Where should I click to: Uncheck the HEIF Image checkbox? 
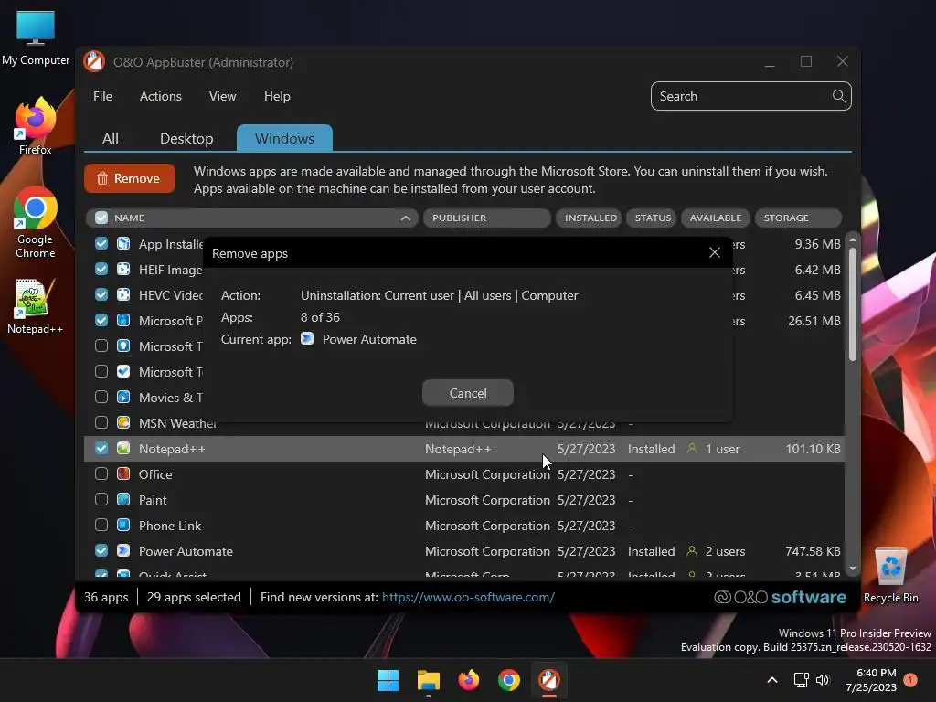point(101,270)
